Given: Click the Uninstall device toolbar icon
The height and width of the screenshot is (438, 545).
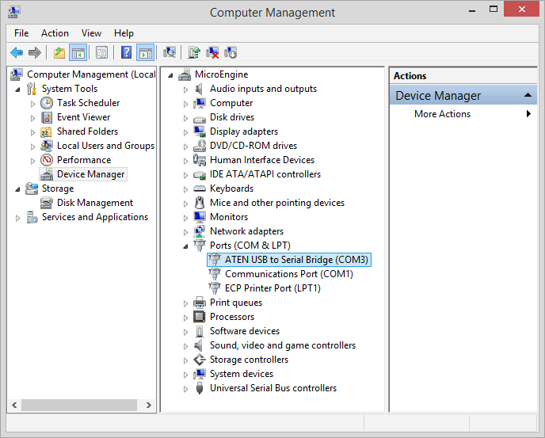Looking at the screenshot, I should click(212, 53).
